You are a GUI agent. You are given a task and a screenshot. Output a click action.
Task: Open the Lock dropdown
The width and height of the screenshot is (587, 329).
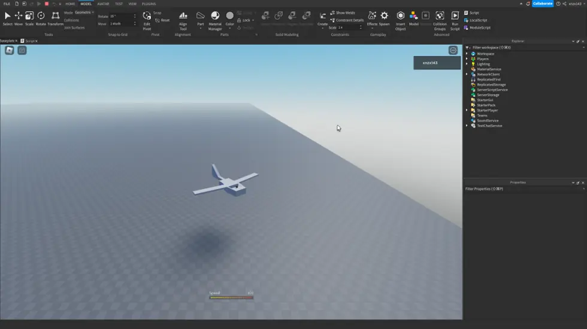(246, 20)
